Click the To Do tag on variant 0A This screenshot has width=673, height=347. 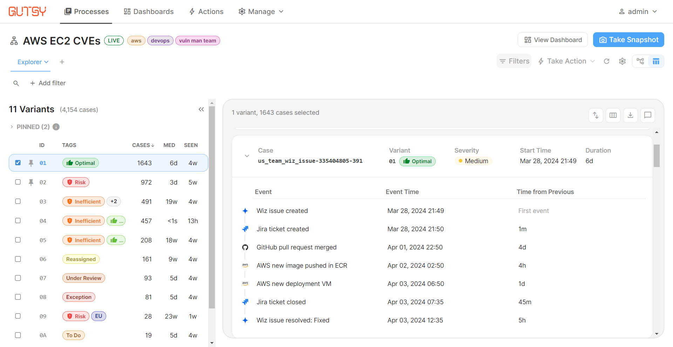[74, 335]
